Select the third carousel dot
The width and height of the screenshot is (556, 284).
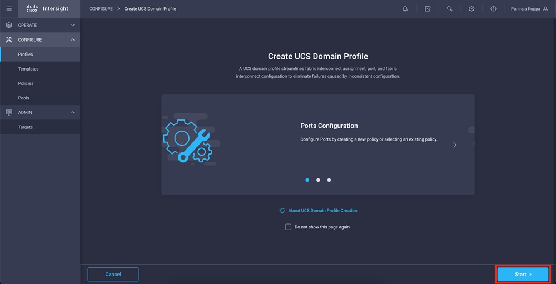tap(329, 180)
